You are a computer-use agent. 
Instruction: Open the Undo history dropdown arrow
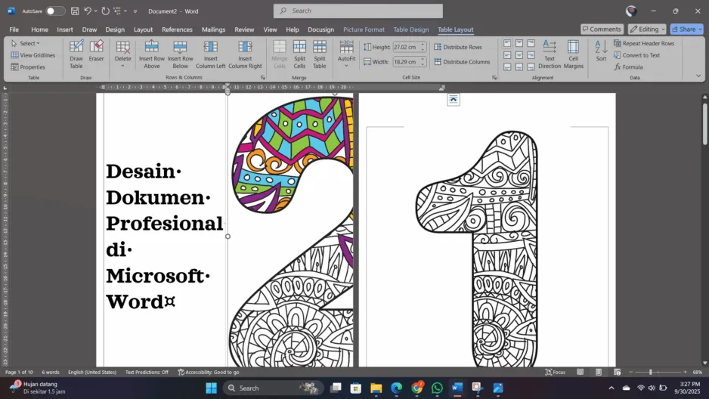(95, 11)
